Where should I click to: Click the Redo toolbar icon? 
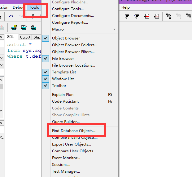(20, 16)
